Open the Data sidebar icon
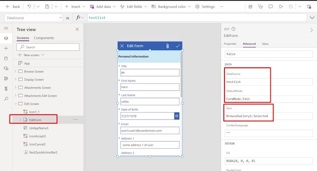Image resolution: width=317 pixels, height=171 pixels. [6, 58]
